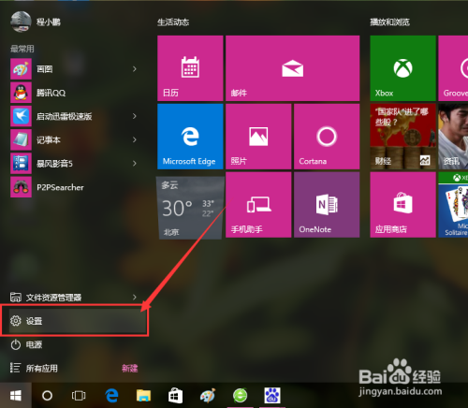Expand the 文件资源管理器 jump list arrow
Viewport: 468px width, 408px height.
pos(135,298)
